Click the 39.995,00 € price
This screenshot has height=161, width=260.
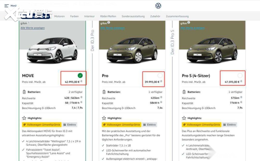point(152,82)
